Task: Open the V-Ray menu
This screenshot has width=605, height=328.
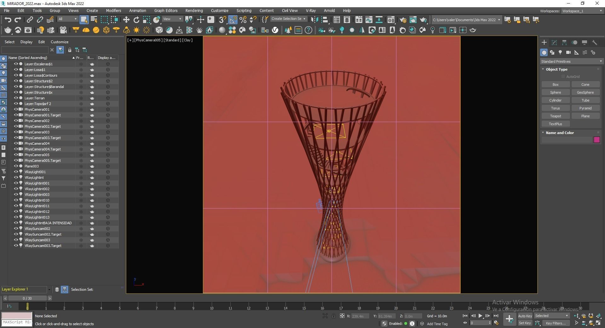Action: [311, 11]
